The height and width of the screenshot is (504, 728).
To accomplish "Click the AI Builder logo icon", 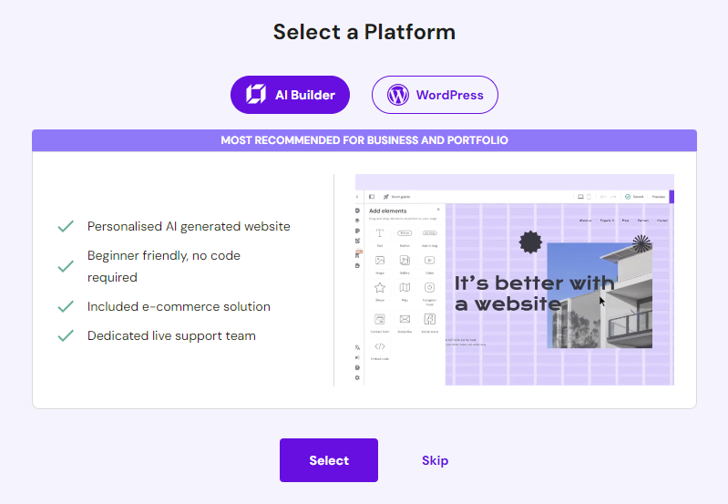I will coord(256,95).
